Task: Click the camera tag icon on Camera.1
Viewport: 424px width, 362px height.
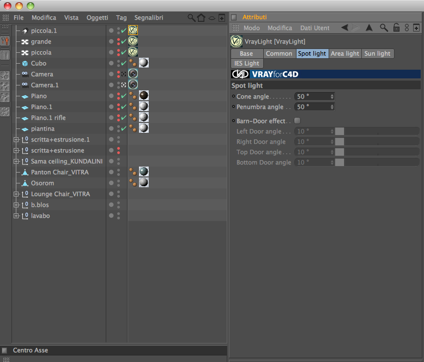Action: pyautogui.click(x=133, y=84)
